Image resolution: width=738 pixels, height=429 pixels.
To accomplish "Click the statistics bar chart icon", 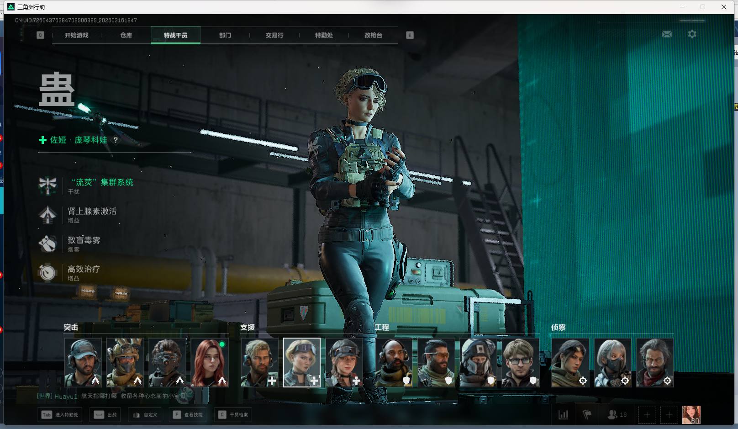I will (564, 415).
